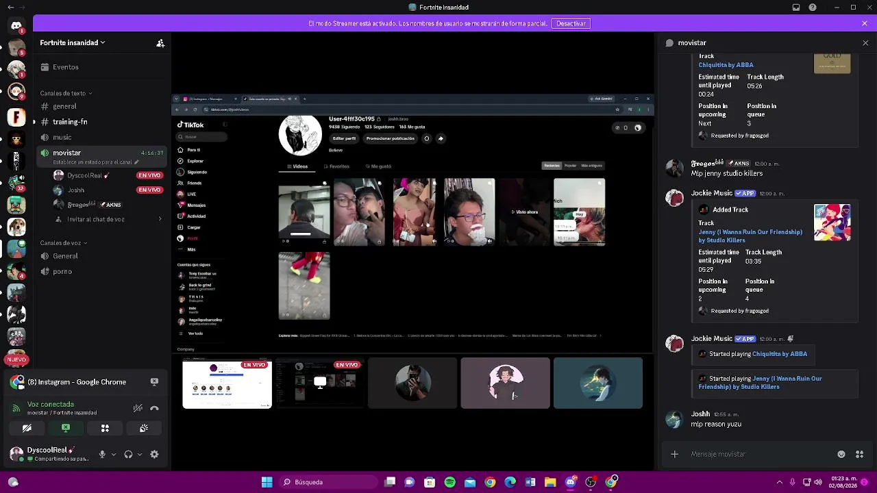Open the training-fn text channel
The height and width of the screenshot is (493, 877).
[x=103, y=122]
